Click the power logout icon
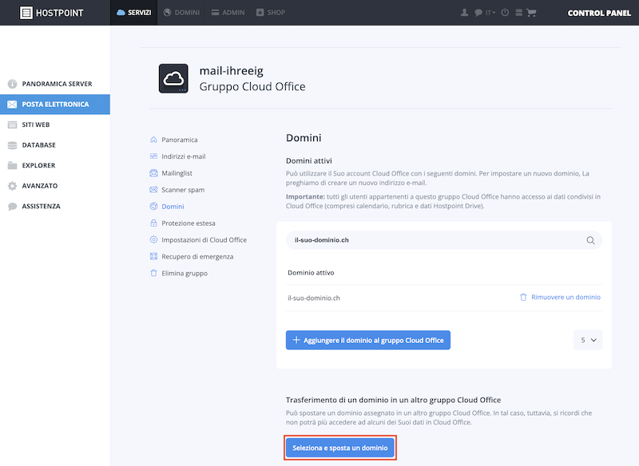 pyautogui.click(x=505, y=13)
